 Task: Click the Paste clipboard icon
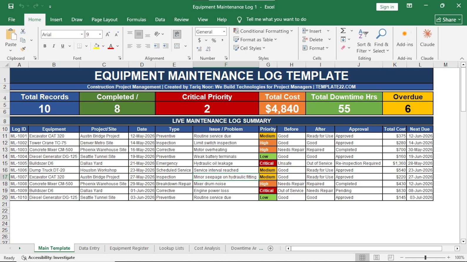pyautogui.click(x=11, y=34)
